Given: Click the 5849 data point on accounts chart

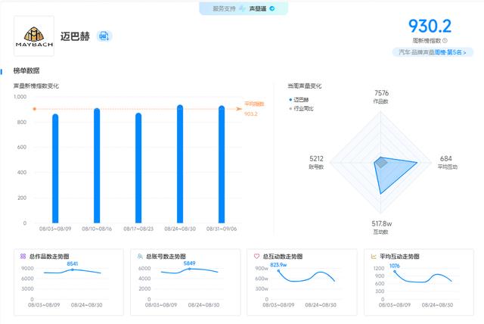Looking at the screenshot, I should coord(189,269).
